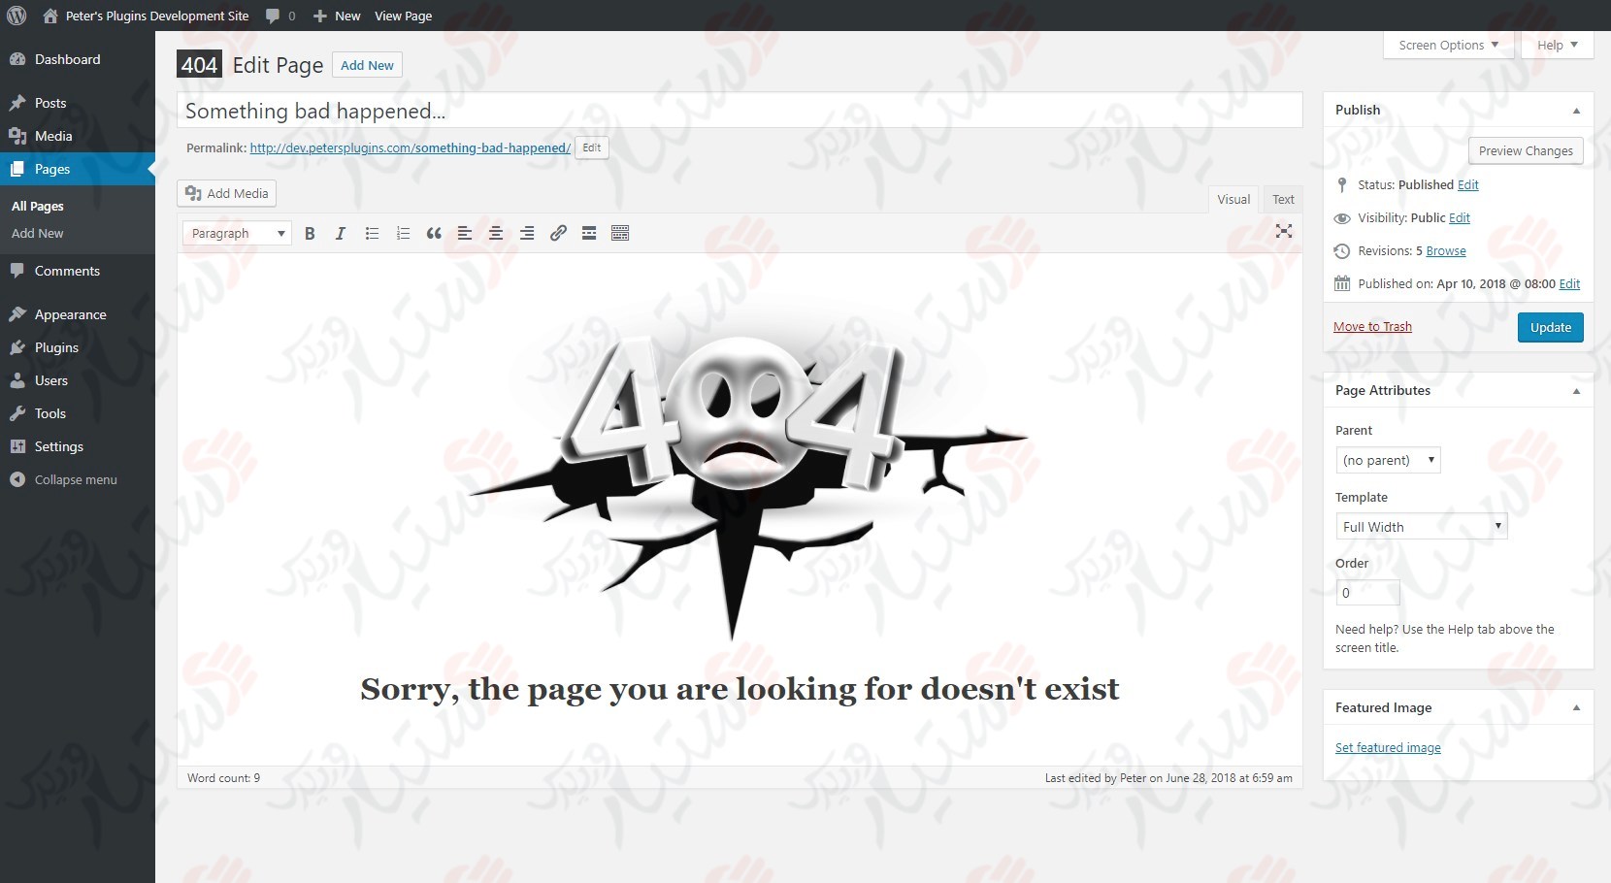Open the Parent page dropdown
The height and width of the screenshot is (883, 1611).
(x=1388, y=460)
